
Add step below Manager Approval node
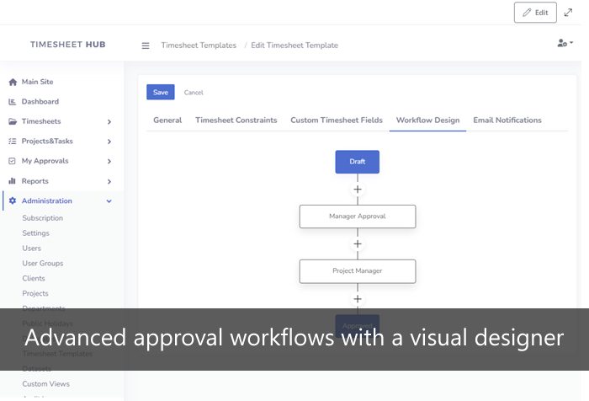point(358,244)
